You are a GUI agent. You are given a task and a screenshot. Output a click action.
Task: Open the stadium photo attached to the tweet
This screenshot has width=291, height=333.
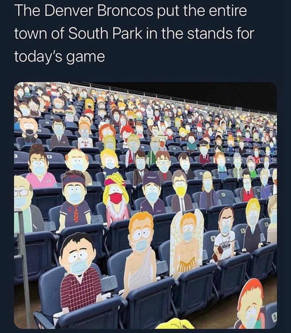[x=145, y=206]
